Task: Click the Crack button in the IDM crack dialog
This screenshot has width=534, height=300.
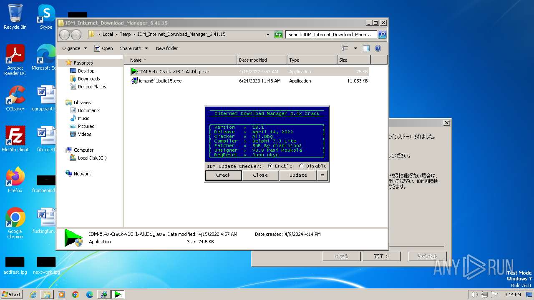Action: coord(223,175)
